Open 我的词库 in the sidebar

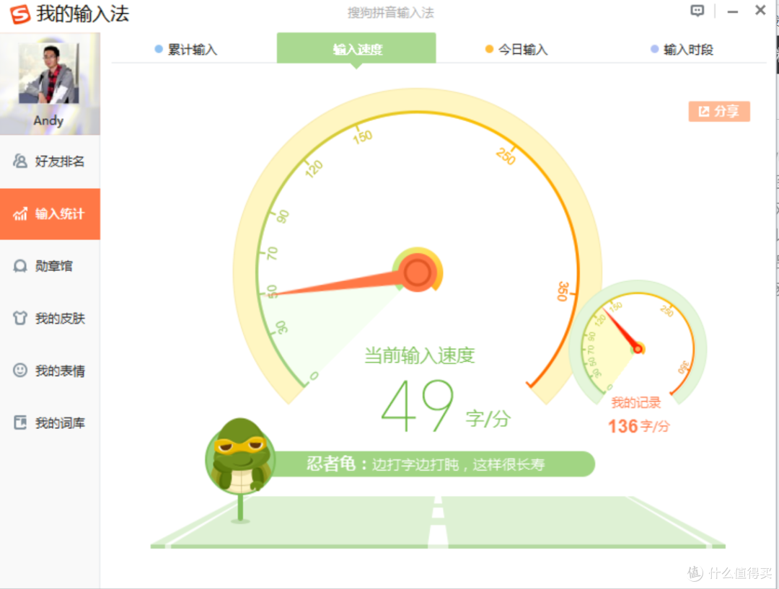click(50, 423)
